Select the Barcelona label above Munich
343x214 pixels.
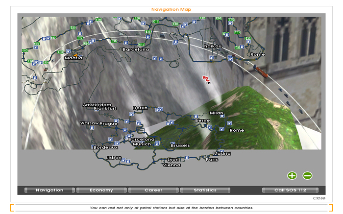point(141,139)
